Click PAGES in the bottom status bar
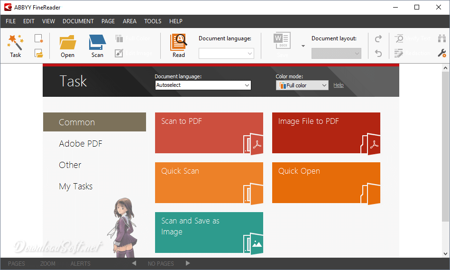Image resolution: width=450 pixels, height=270 pixels. 16,263
